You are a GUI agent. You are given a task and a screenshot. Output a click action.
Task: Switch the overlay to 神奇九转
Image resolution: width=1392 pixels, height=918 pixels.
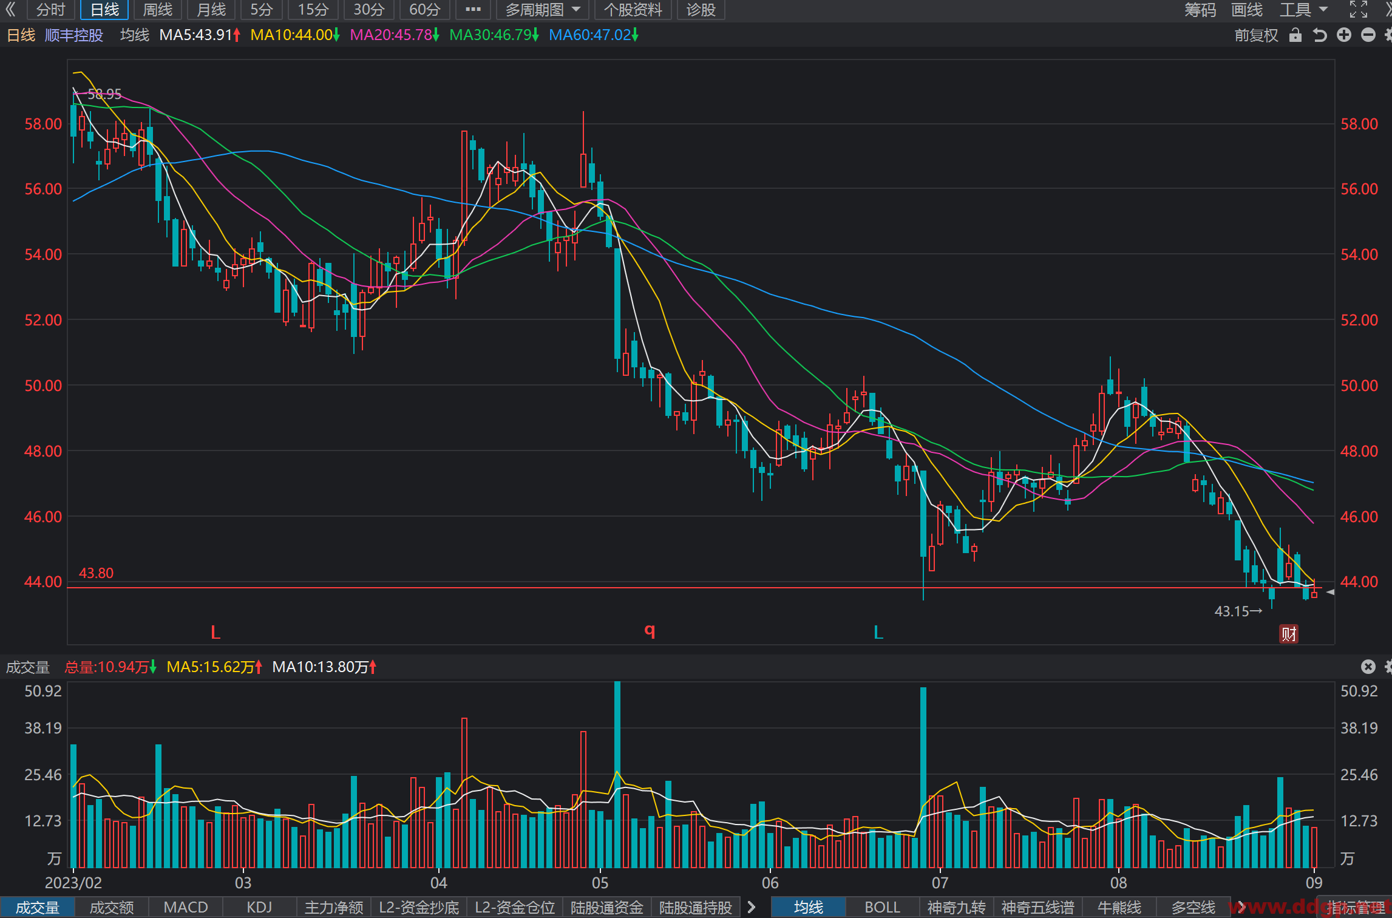pos(956,907)
